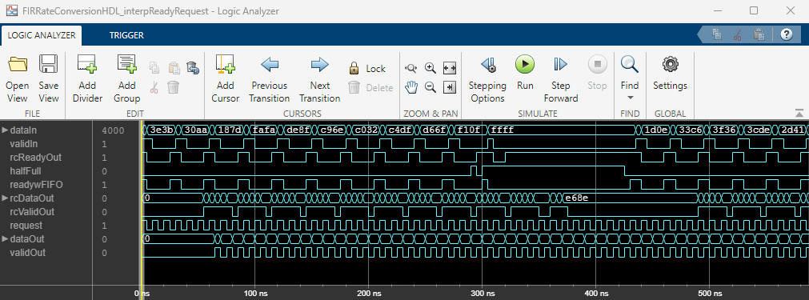
Task: Add a new cursor to the waveform
Action: [x=225, y=78]
